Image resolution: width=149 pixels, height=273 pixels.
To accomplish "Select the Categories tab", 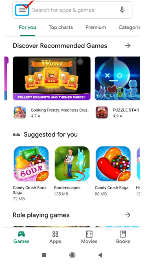I will click(129, 27).
